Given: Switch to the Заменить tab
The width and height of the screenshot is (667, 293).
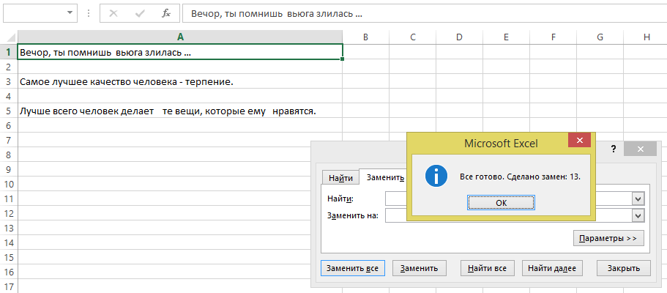Looking at the screenshot, I should point(385,177).
